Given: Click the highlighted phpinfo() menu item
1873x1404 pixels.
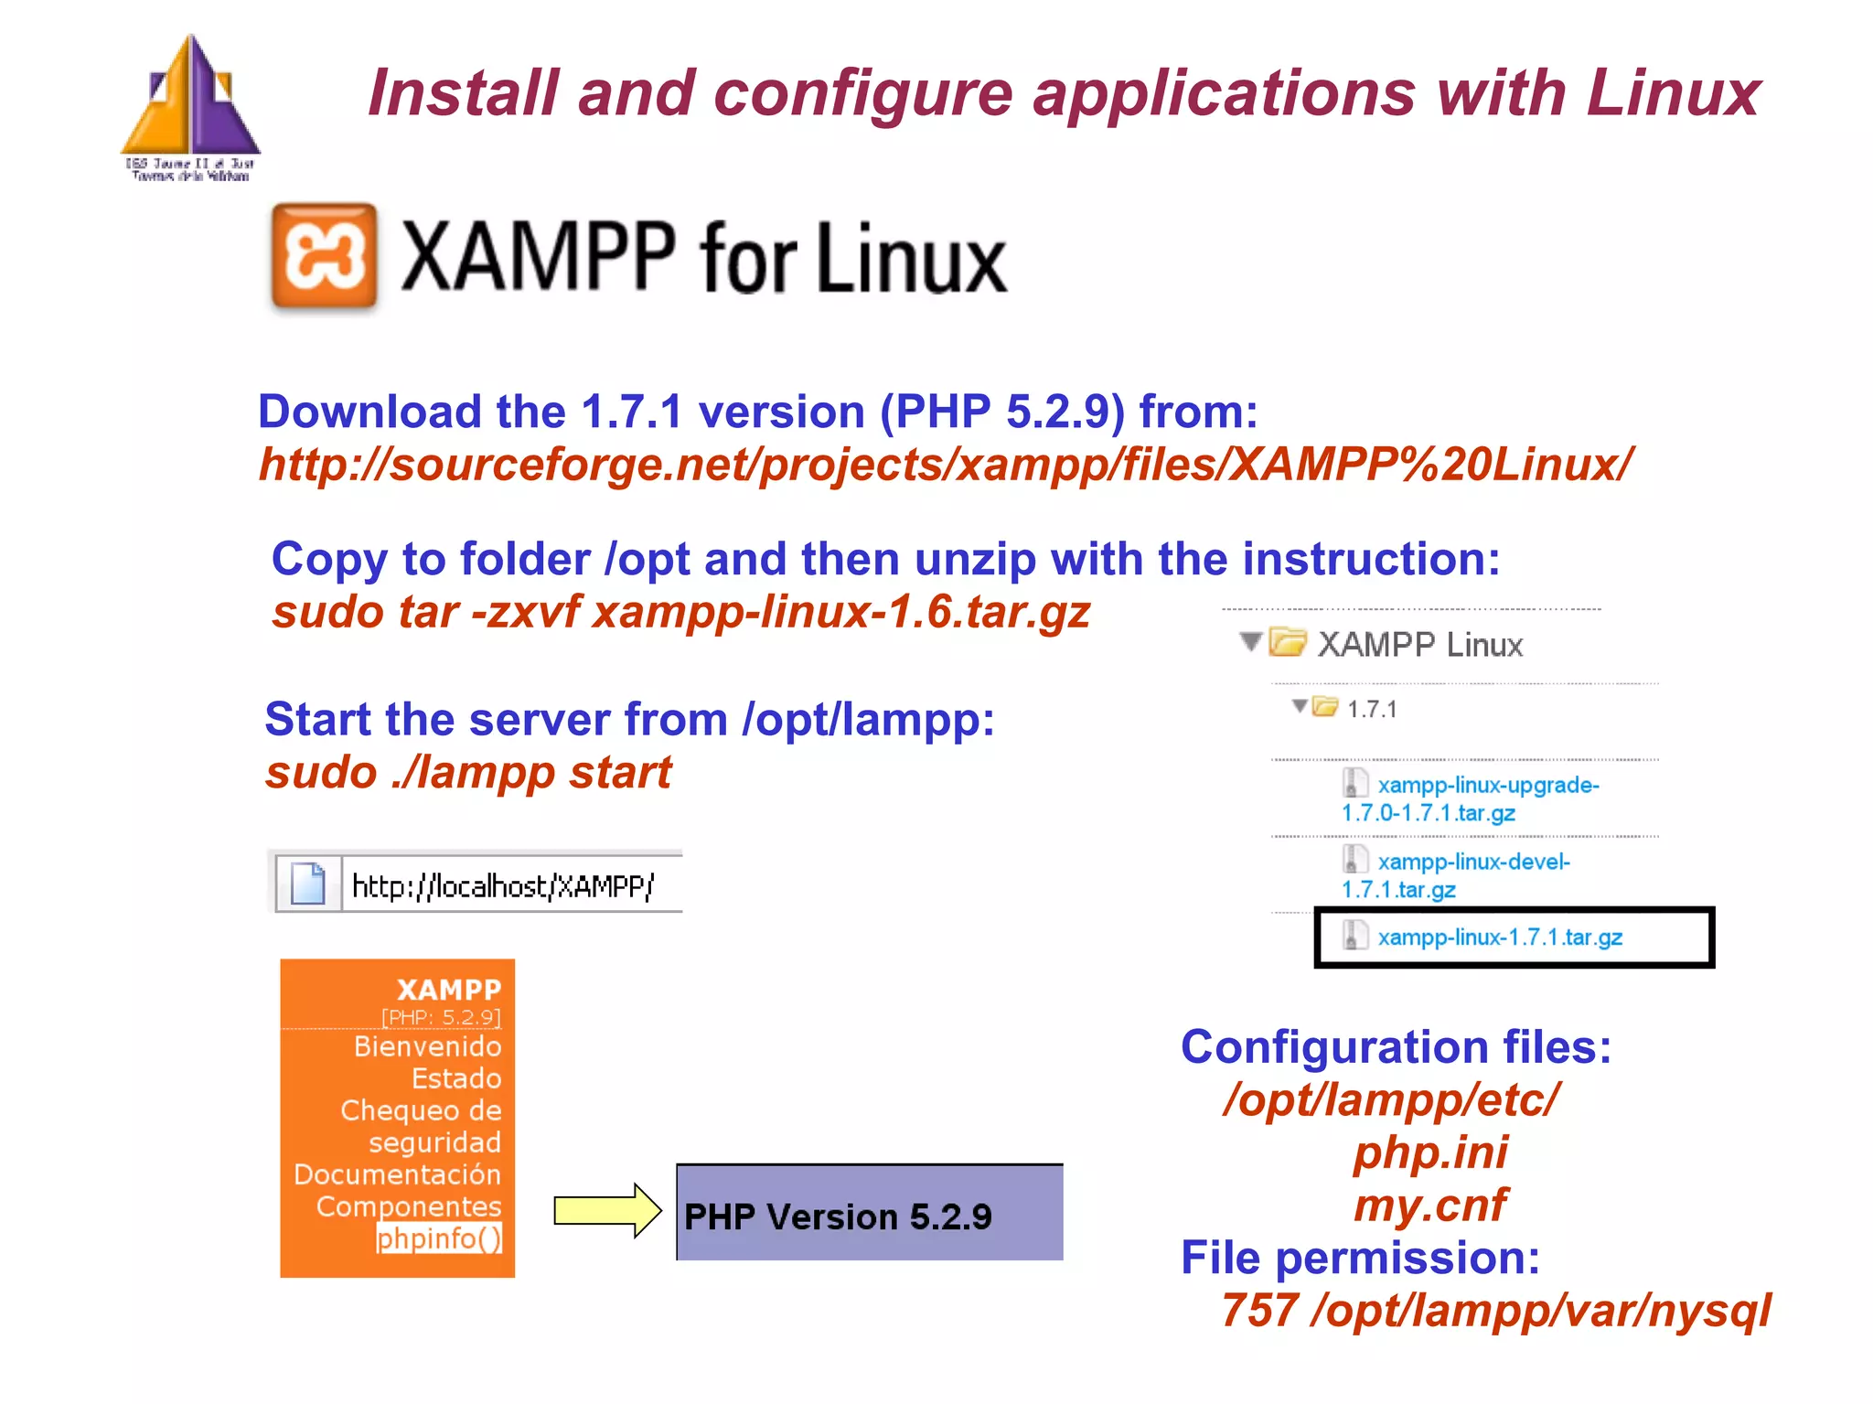Looking at the screenshot, I should (x=439, y=1238).
